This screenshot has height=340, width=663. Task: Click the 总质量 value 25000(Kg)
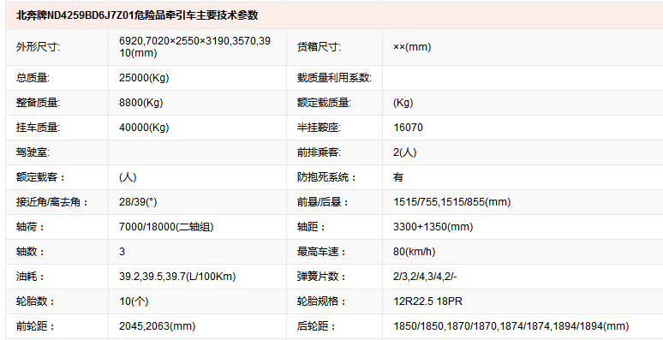pyautogui.click(x=144, y=78)
